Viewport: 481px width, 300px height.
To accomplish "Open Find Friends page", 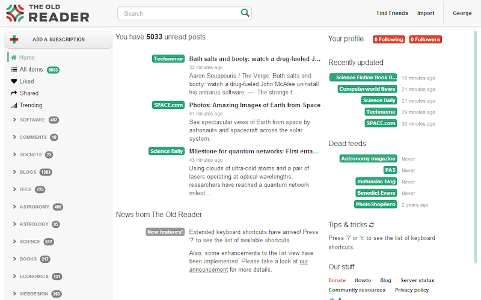I will (x=392, y=13).
